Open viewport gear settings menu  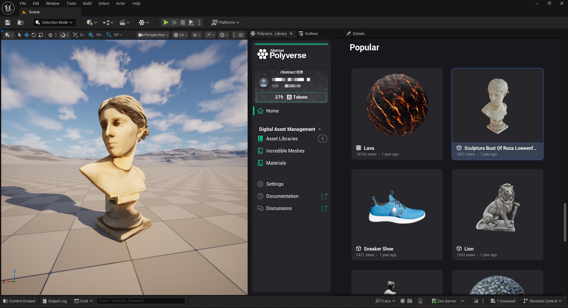pyautogui.click(x=223, y=35)
